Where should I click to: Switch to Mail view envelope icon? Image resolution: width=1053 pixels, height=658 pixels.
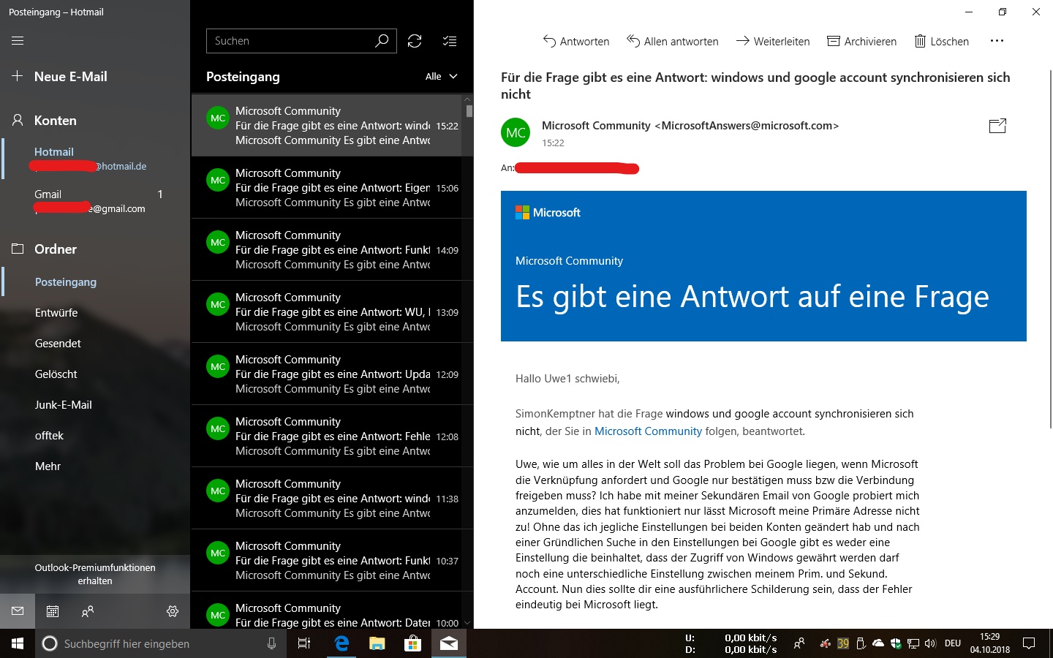[x=18, y=611]
